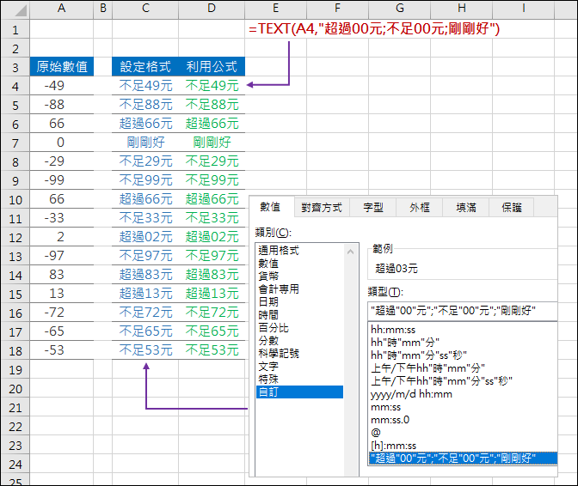
Task: Choose 百分比 category
Action: pos(299,328)
